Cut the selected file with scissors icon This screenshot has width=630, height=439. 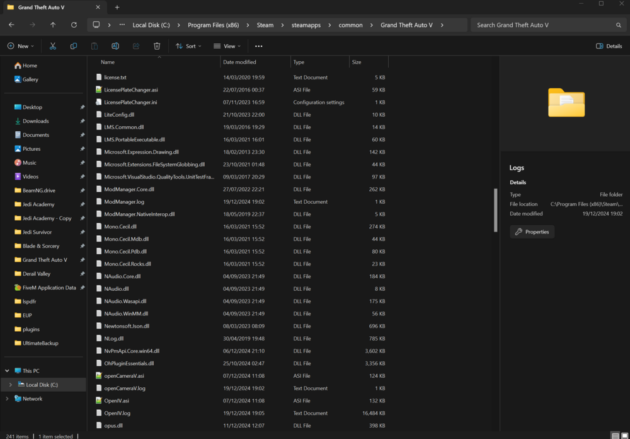[53, 45]
